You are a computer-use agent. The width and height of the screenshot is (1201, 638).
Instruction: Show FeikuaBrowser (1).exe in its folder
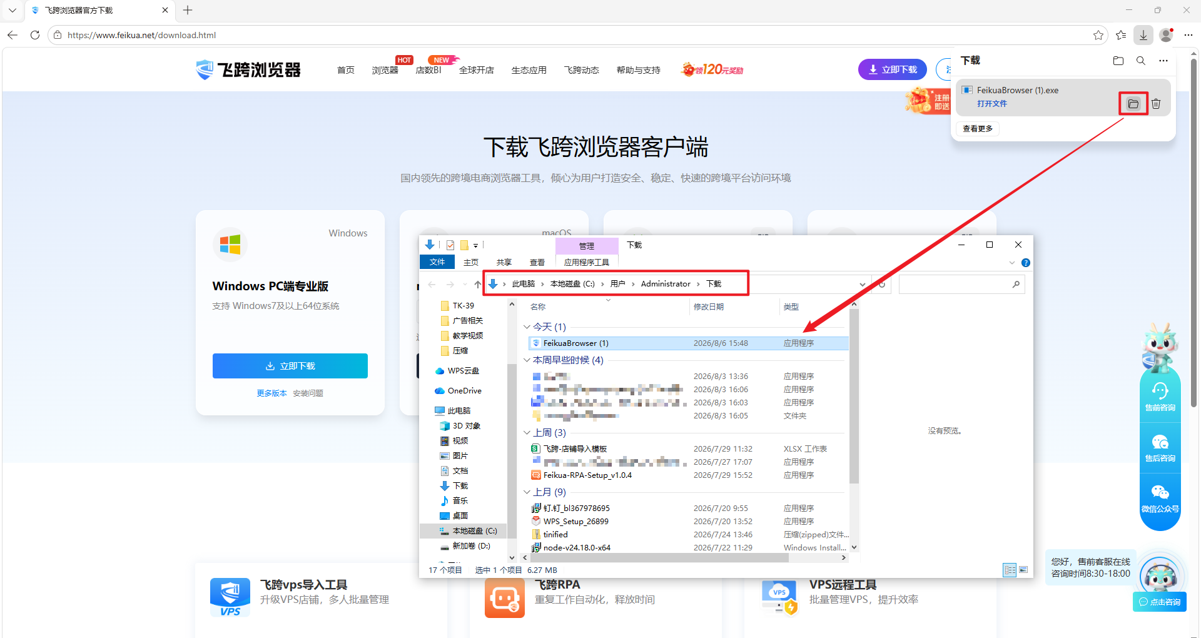pos(1133,104)
